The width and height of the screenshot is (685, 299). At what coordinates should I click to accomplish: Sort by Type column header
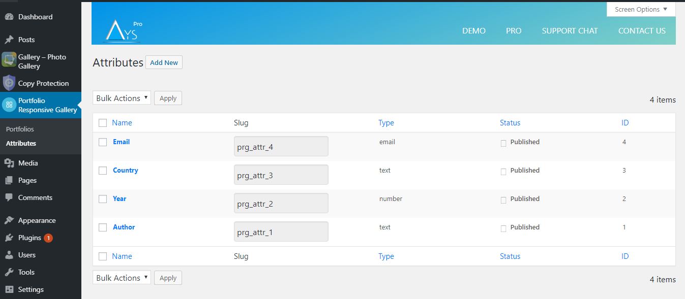click(386, 122)
